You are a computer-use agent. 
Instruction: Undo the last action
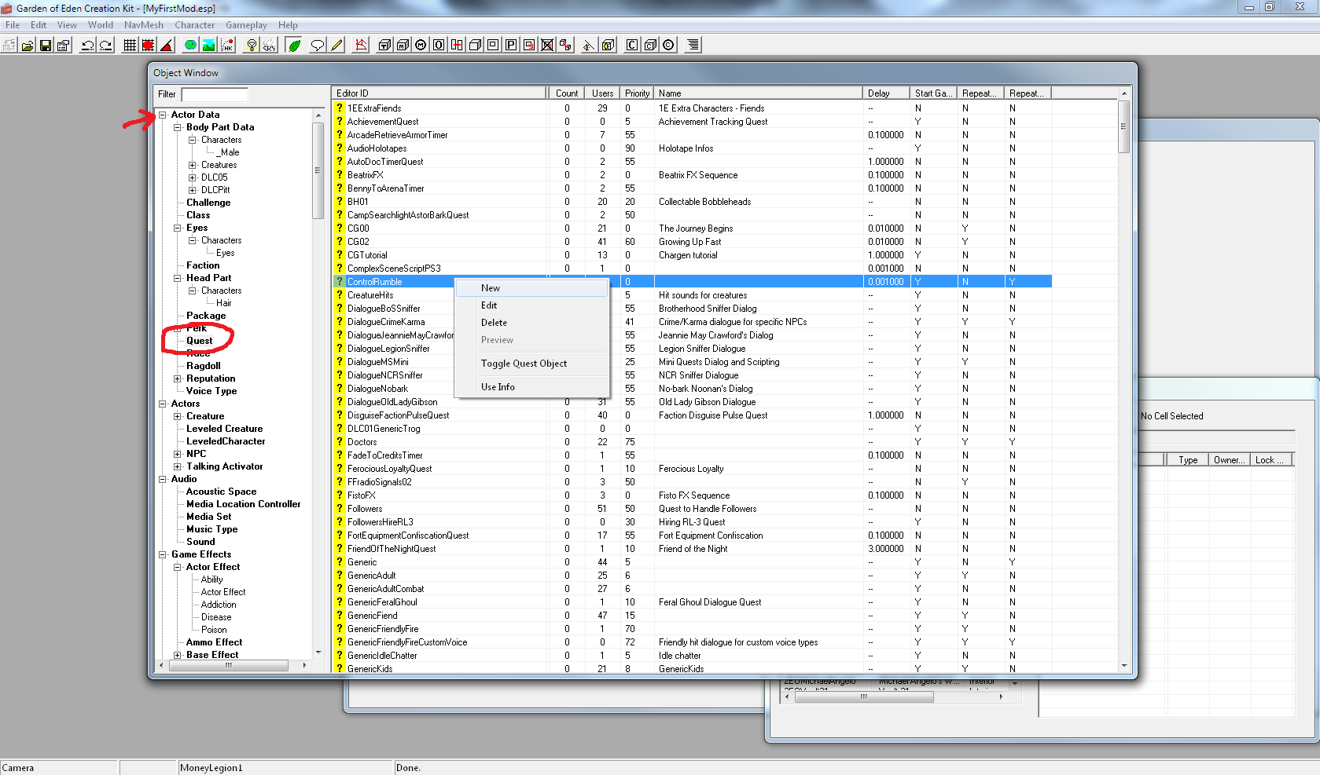point(86,45)
